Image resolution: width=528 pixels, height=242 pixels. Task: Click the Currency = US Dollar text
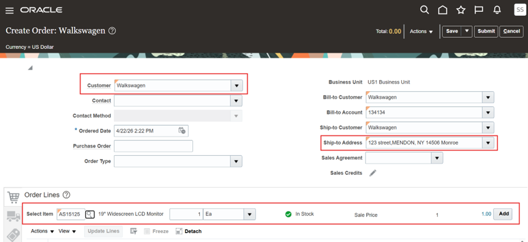pyautogui.click(x=30, y=47)
